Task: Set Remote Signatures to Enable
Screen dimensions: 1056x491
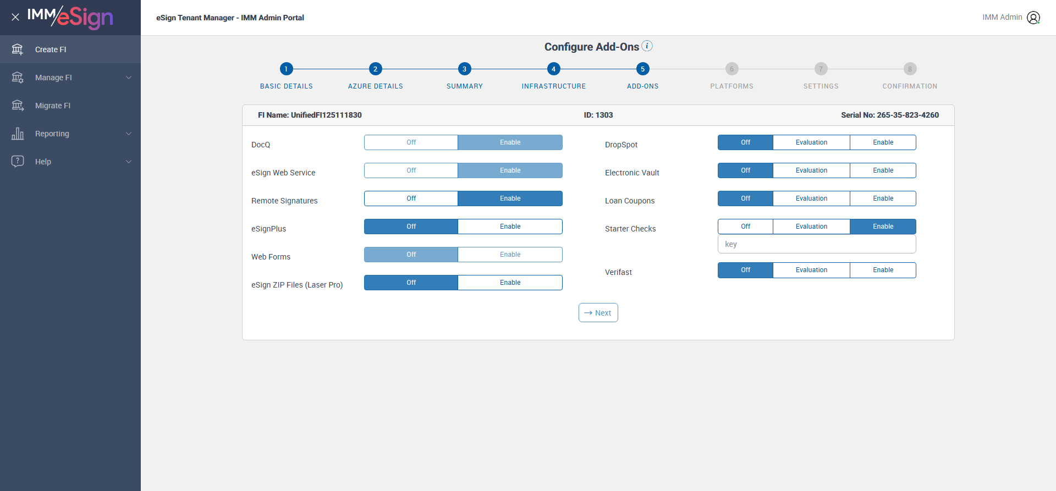Action: 510,198
